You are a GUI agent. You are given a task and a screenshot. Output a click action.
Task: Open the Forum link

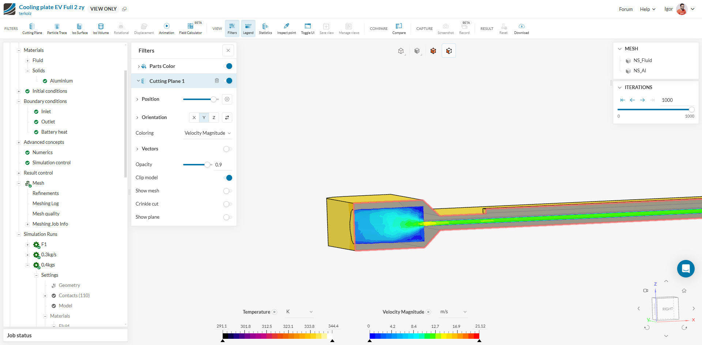pyautogui.click(x=626, y=9)
